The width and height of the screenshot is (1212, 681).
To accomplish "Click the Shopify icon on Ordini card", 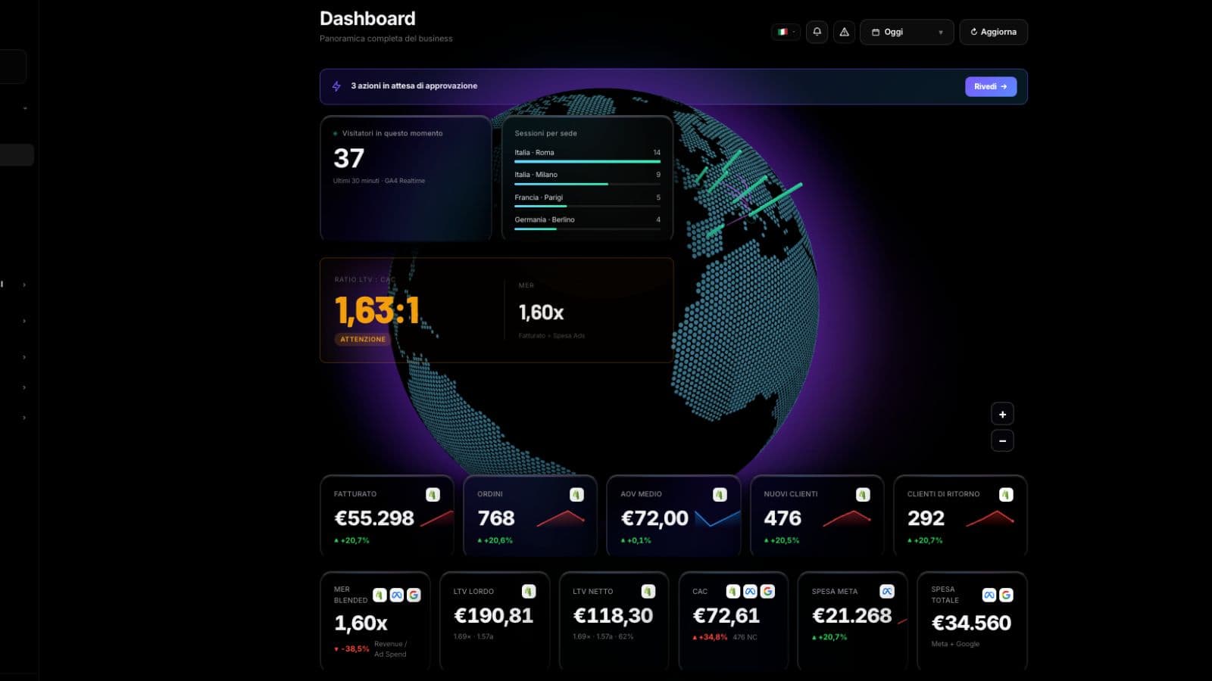I will [576, 494].
